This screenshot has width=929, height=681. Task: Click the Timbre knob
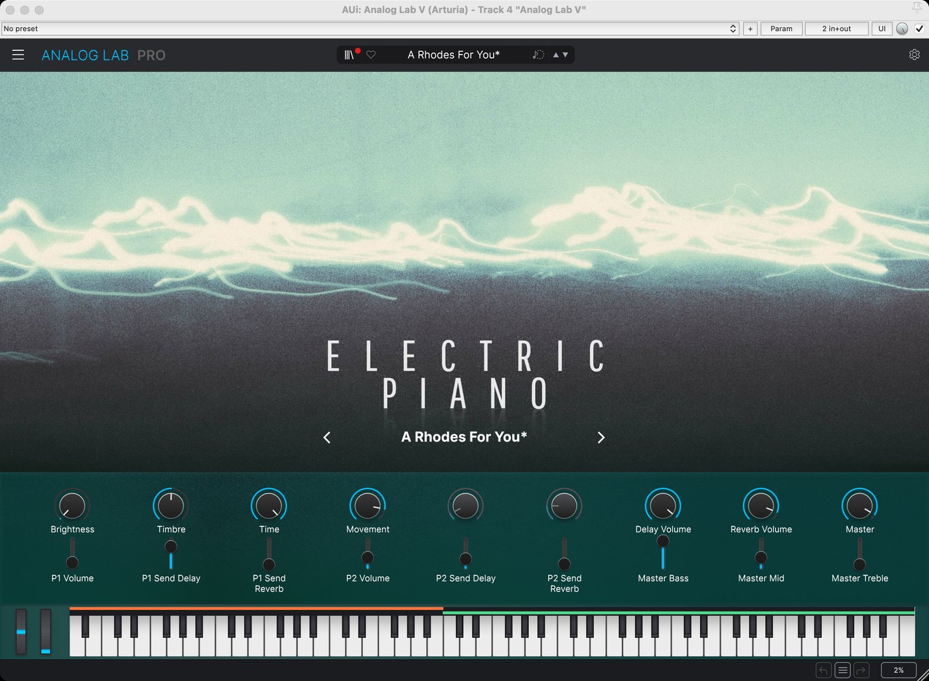click(171, 506)
